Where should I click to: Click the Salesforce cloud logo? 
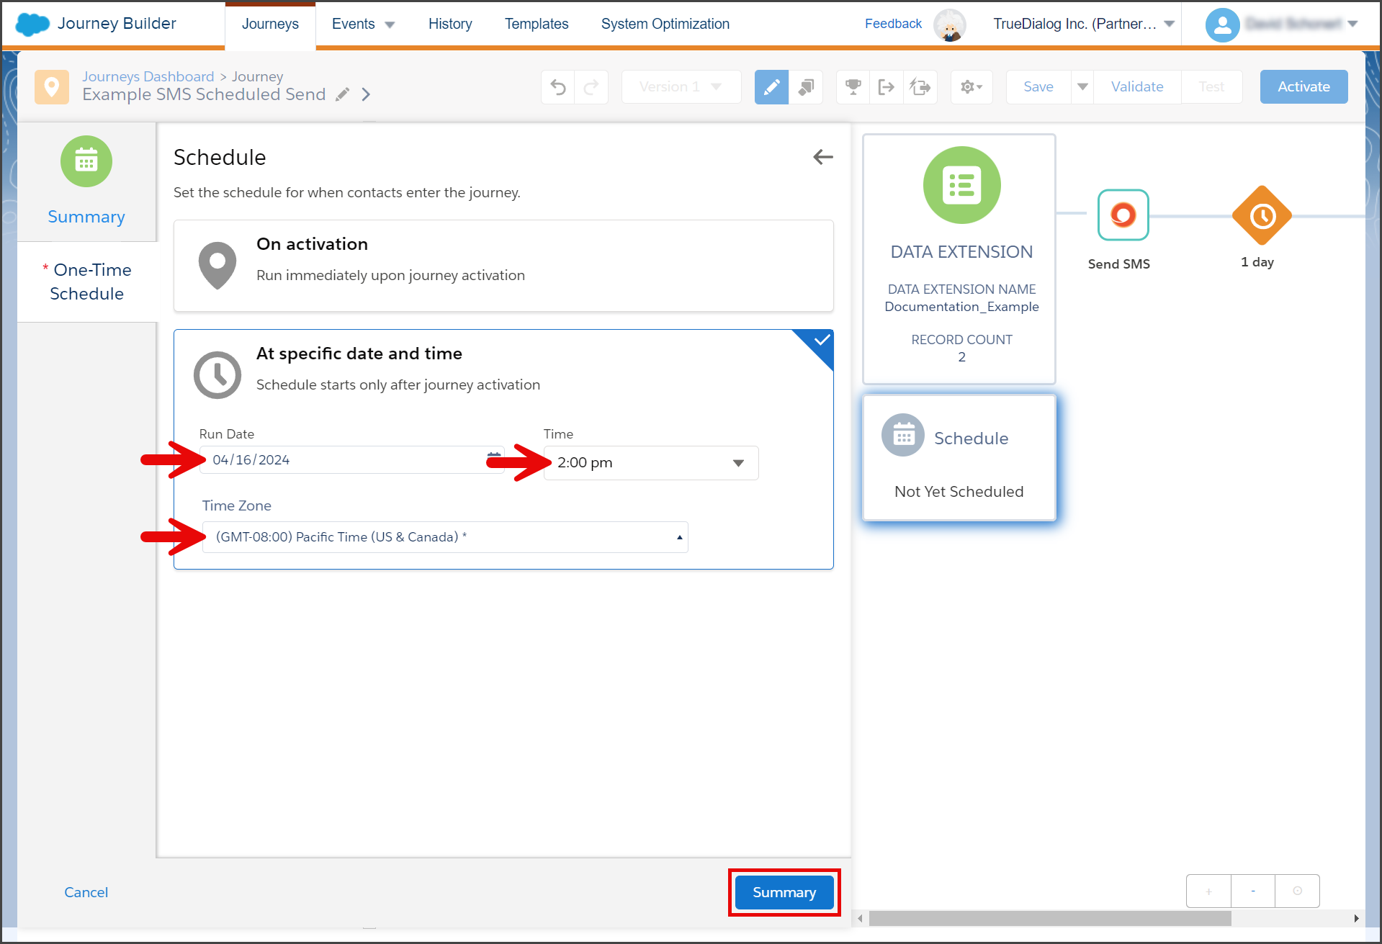[x=32, y=24]
